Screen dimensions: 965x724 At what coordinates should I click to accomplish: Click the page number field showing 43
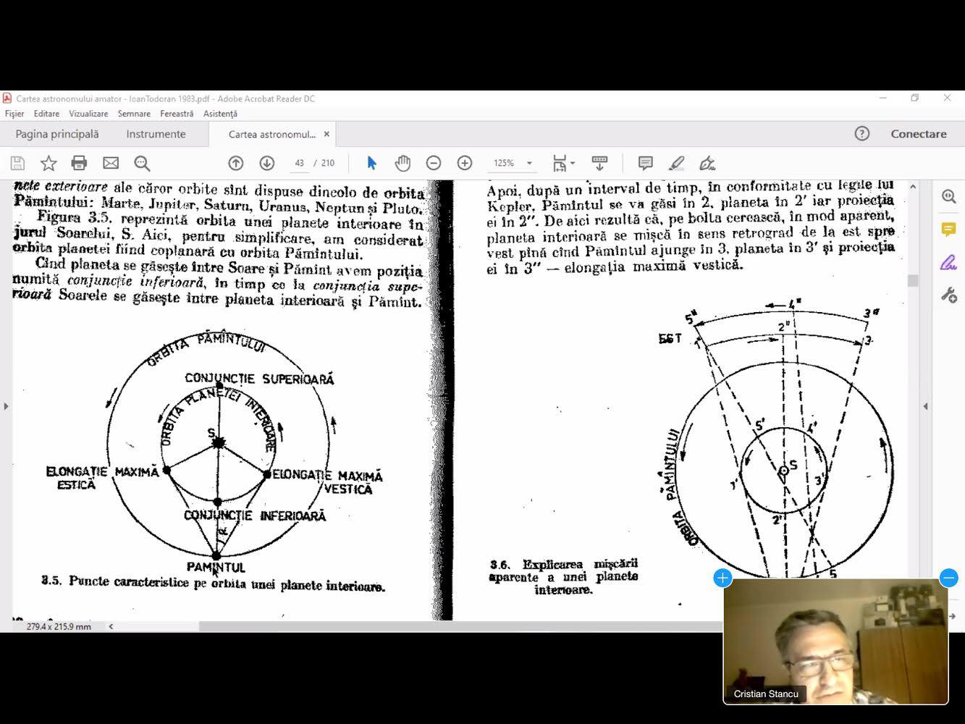[x=299, y=163]
